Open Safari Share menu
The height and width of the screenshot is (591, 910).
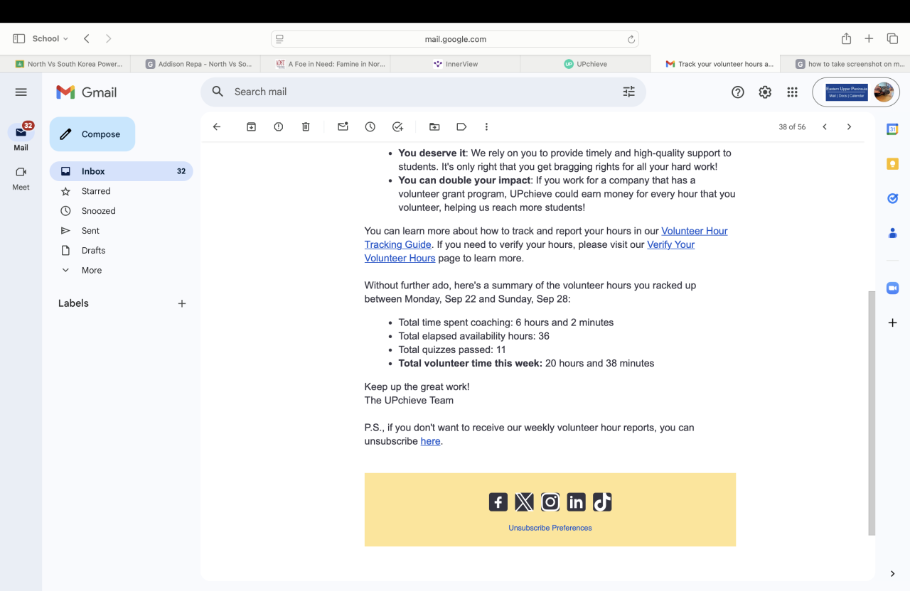point(846,38)
